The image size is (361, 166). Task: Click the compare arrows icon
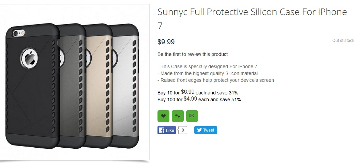pyautogui.click(x=178, y=116)
